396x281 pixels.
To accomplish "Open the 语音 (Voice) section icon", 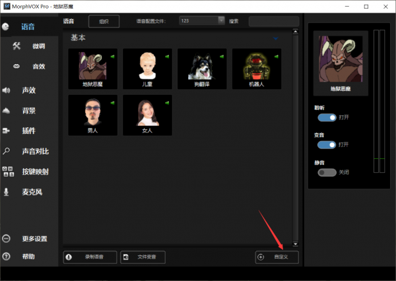I will 5,27.
